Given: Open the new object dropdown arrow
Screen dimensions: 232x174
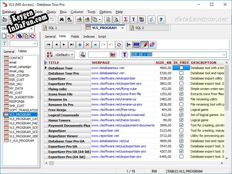Looking at the screenshot, I should coord(8,36).
